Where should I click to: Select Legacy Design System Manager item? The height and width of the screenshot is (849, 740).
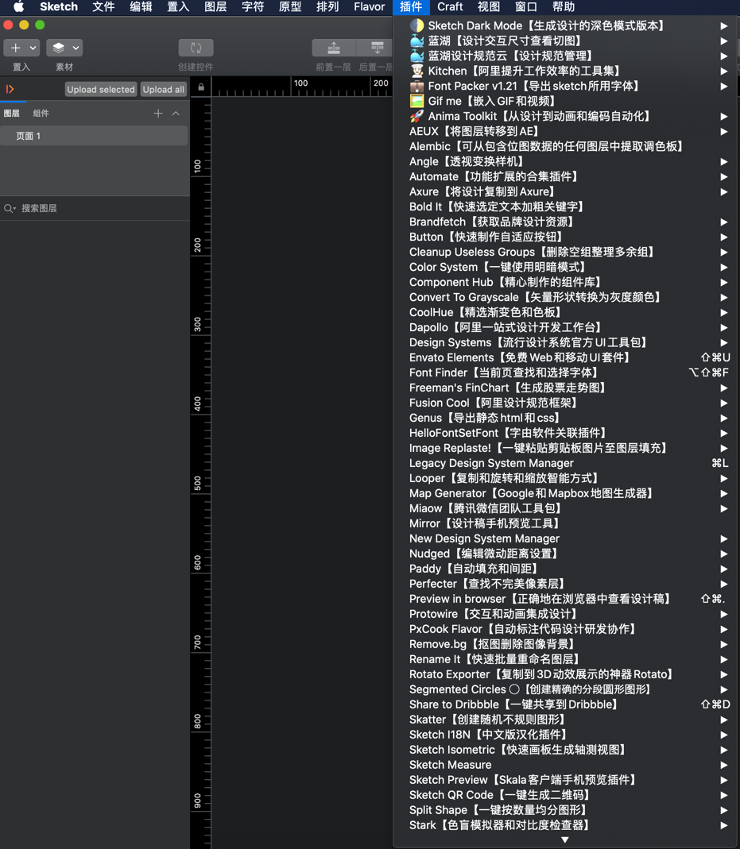pos(566,463)
